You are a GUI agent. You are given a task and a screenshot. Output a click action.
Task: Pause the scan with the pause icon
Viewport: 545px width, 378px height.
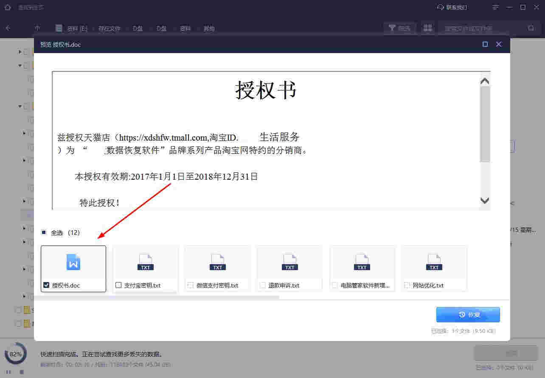tap(7, 372)
